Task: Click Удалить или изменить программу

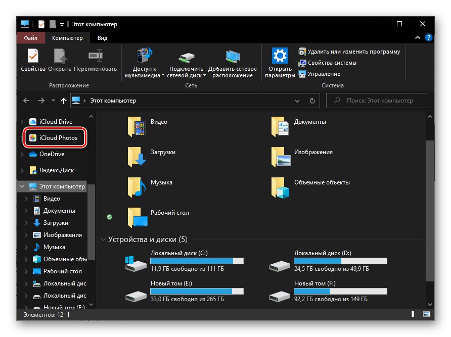Action: point(354,51)
